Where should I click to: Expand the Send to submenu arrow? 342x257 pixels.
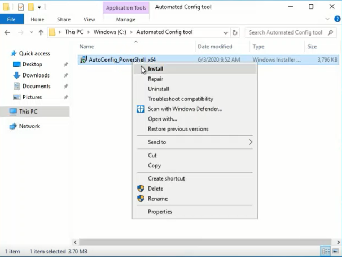point(251,142)
